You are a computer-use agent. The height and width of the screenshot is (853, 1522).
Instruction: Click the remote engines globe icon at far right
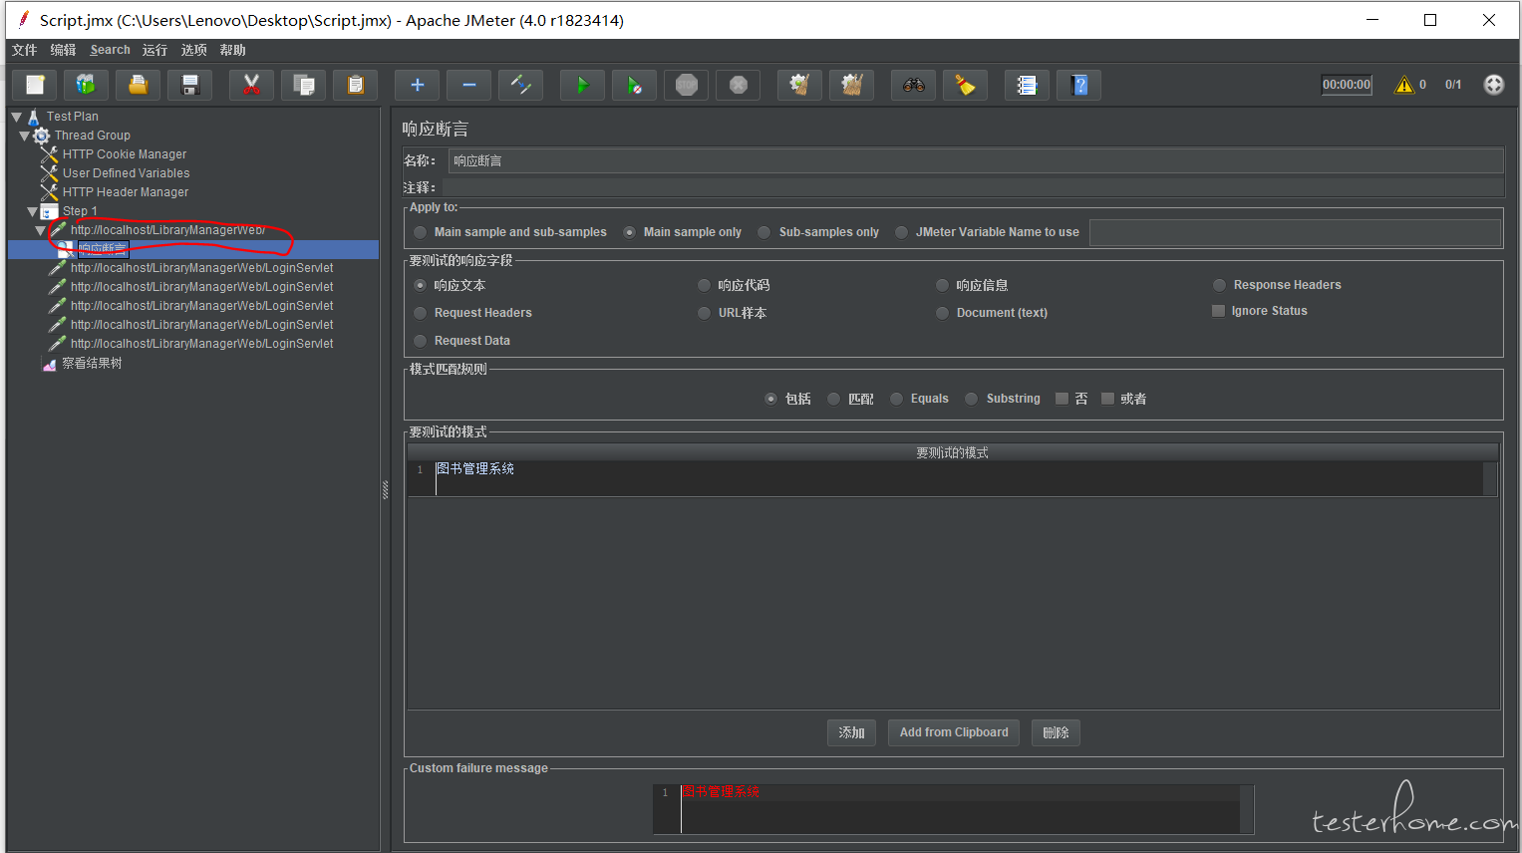(1493, 85)
